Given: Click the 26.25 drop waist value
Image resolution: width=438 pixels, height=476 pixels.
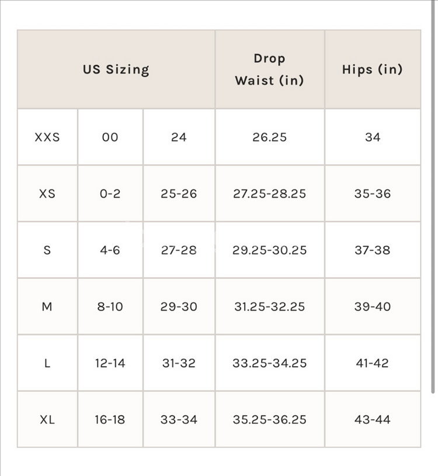Looking at the screenshot, I should point(269,137).
